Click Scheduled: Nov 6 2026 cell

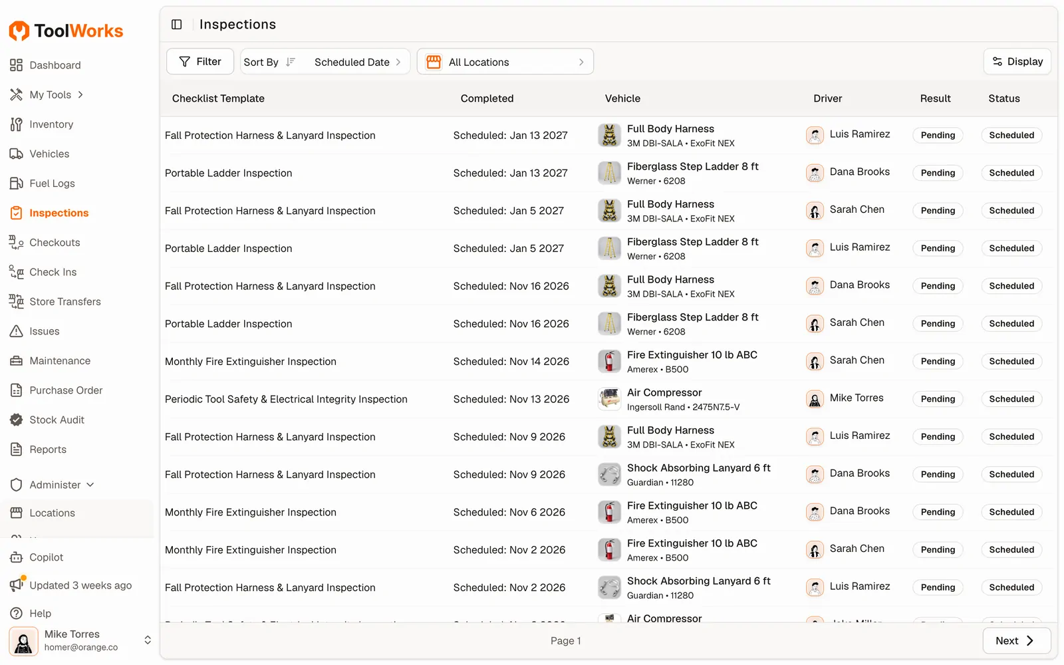tap(509, 513)
